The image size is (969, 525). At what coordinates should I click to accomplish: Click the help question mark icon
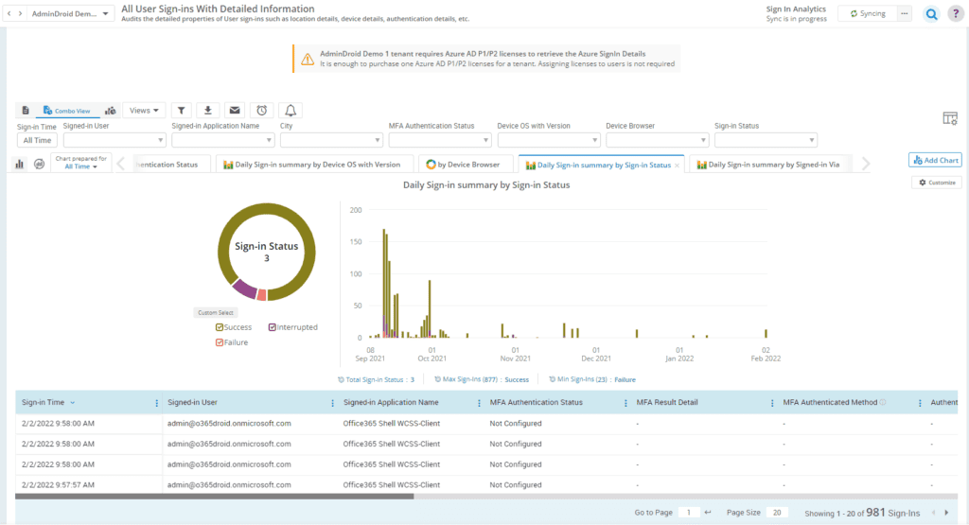(955, 14)
